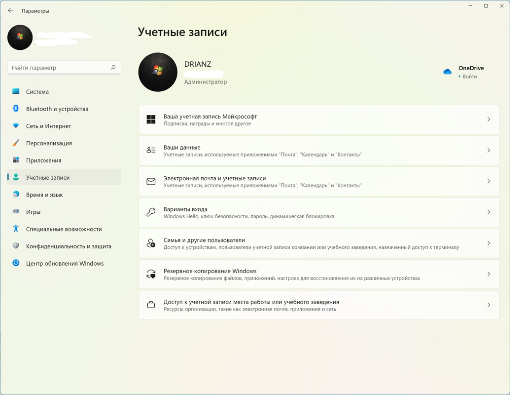Click the Параметры window title
This screenshot has height=395, width=527.
coord(35,11)
